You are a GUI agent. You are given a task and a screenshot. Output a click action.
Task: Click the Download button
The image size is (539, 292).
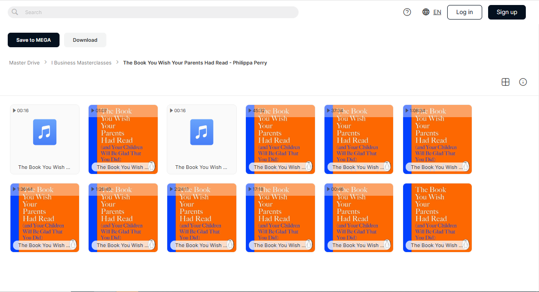85,40
